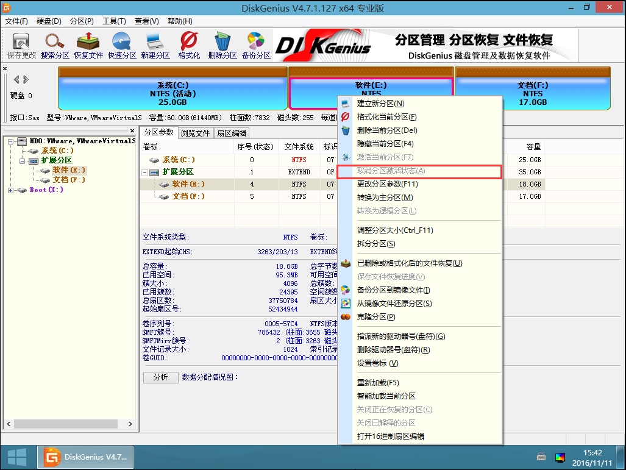The height and width of the screenshot is (470, 626).
Task: Collapse 扩展分区 row in partition table
Action: (145, 173)
